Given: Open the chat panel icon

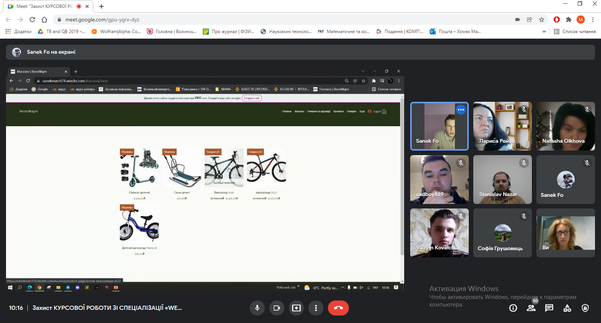Looking at the screenshot, I should [549, 308].
